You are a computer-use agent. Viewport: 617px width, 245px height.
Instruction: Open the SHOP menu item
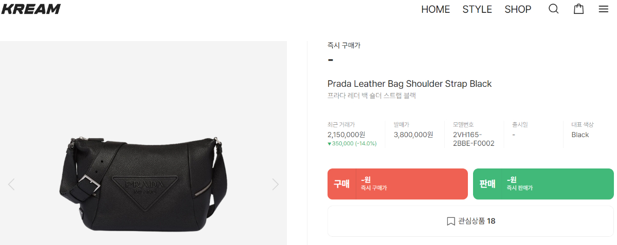pos(518,9)
